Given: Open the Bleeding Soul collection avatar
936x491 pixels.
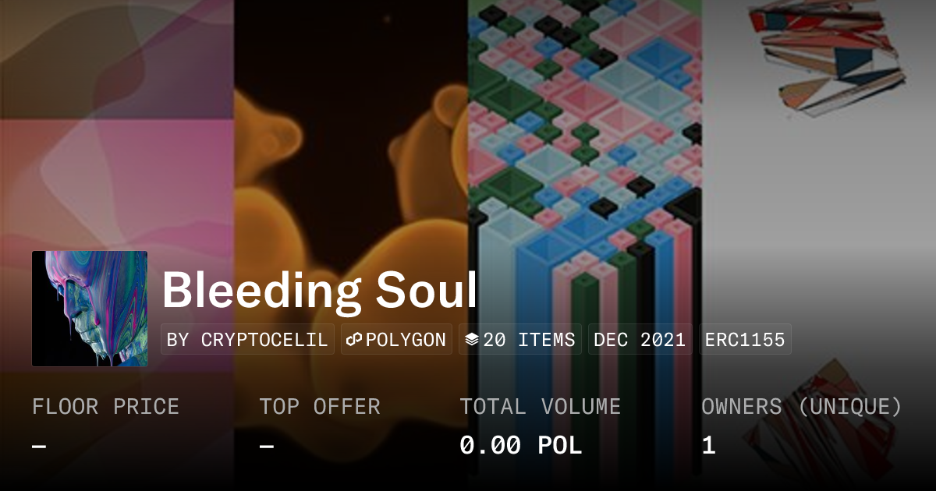Looking at the screenshot, I should 90,309.
